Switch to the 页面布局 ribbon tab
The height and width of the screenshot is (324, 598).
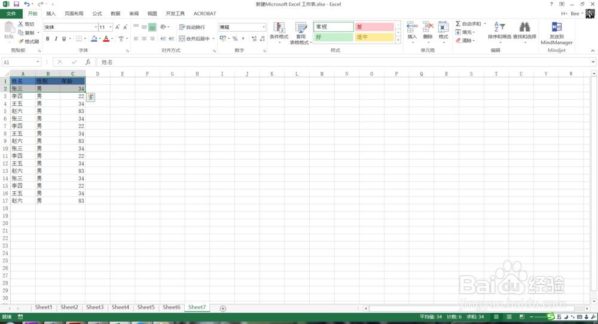(74, 13)
